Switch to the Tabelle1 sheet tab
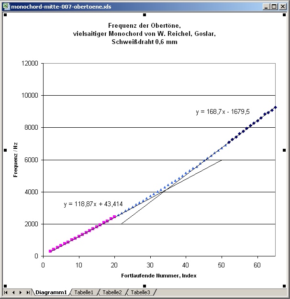Image resolution: width=290 pixels, height=299 pixels. click(84, 292)
